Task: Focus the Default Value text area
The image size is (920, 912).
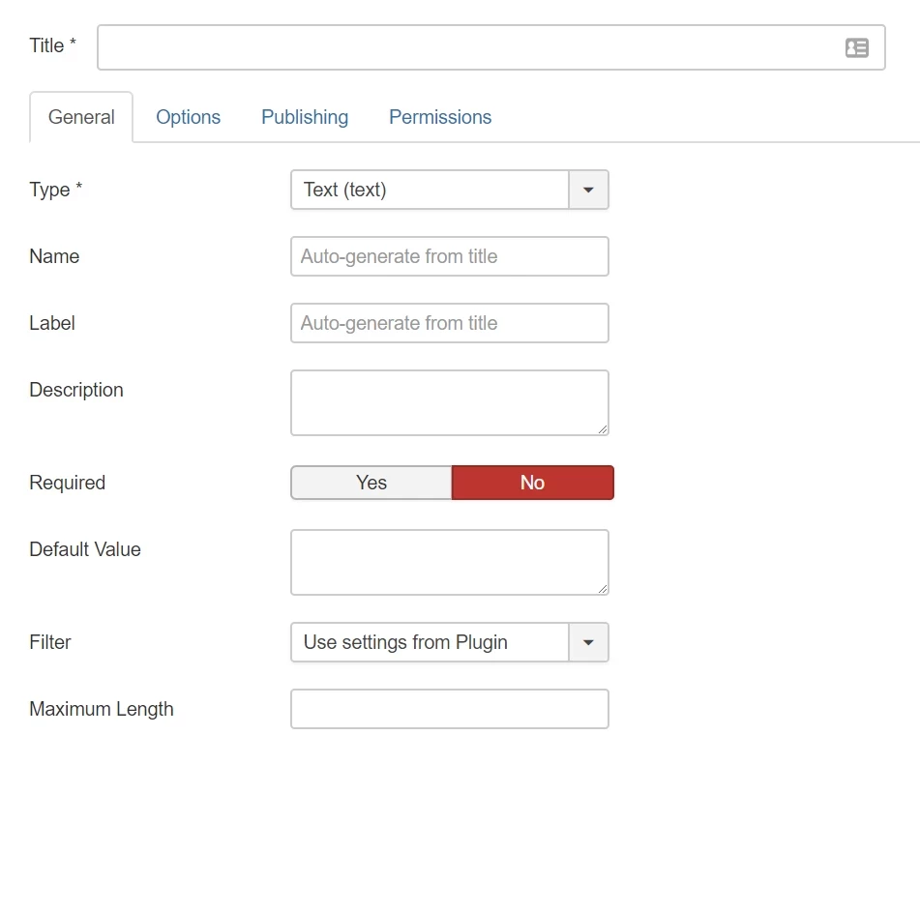Action: point(449,562)
